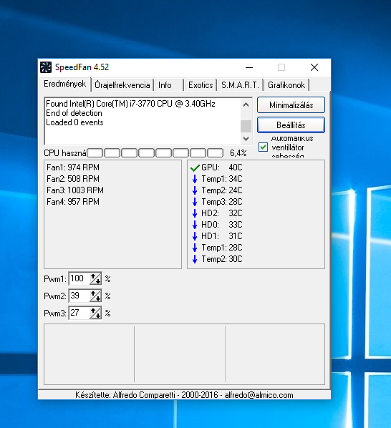391x428 pixels.
Task: Select the Fan3: 1003 RPM reading
Action: tap(75, 190)
